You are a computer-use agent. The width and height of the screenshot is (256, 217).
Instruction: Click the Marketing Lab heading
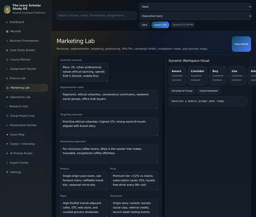76,41
